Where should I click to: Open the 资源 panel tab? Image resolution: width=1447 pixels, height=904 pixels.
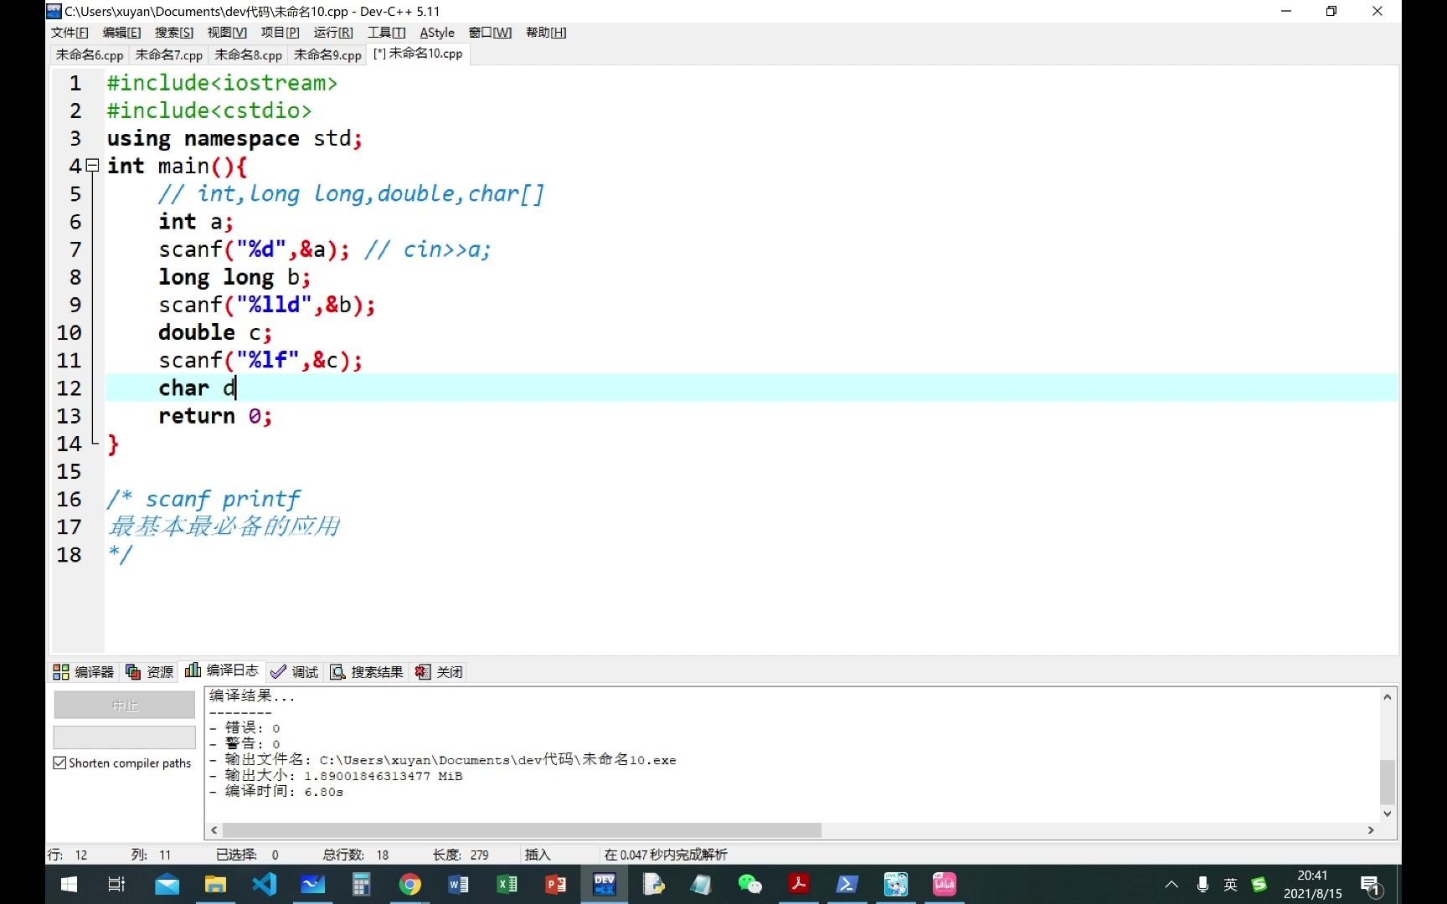pyautogui.click(x=150, y=671)
